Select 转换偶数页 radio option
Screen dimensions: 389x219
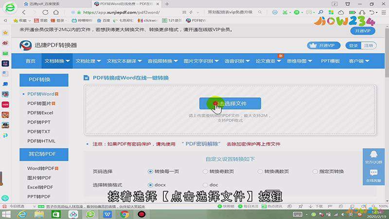point(260,172)
